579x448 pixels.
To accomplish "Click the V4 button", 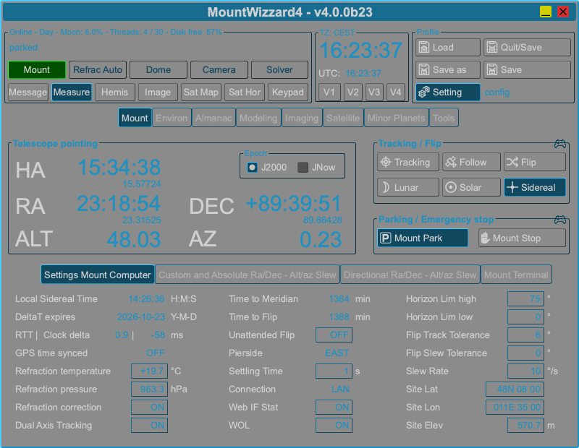I will coord(396,92).
